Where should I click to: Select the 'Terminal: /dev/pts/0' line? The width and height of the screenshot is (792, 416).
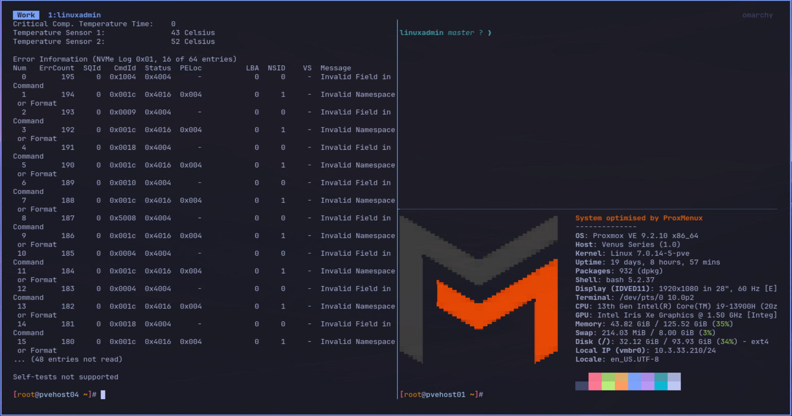pyautogui.click(x=635, y=298)
